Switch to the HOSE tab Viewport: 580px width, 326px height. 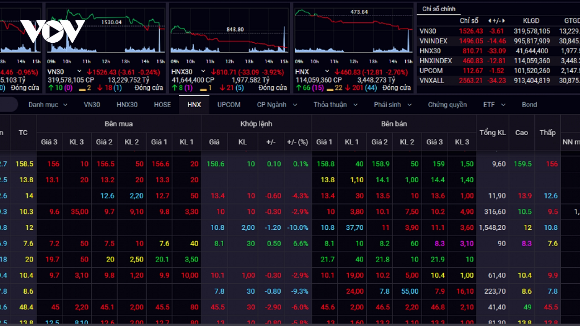click(162, 105)
